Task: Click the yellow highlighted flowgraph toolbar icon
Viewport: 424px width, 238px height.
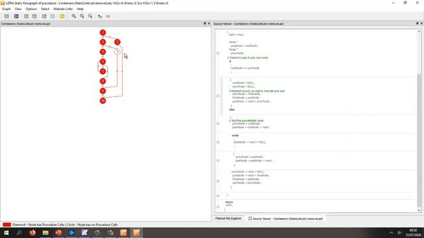Action: 62,16
